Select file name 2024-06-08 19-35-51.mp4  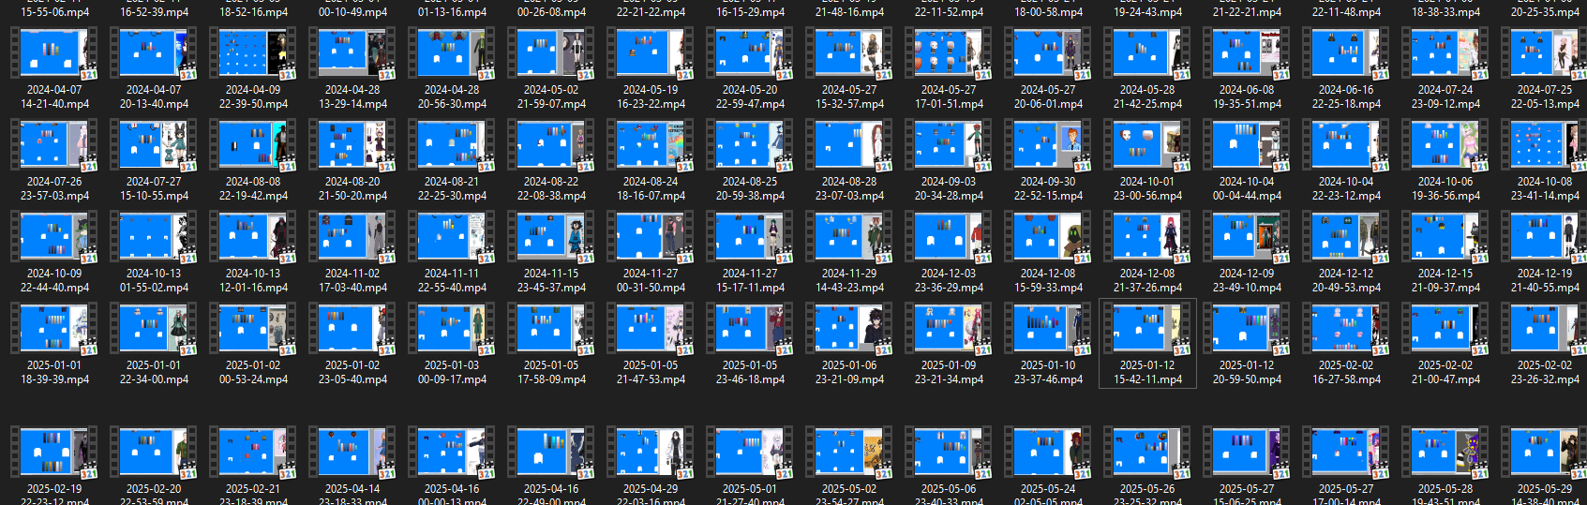tap(1247, 97)
